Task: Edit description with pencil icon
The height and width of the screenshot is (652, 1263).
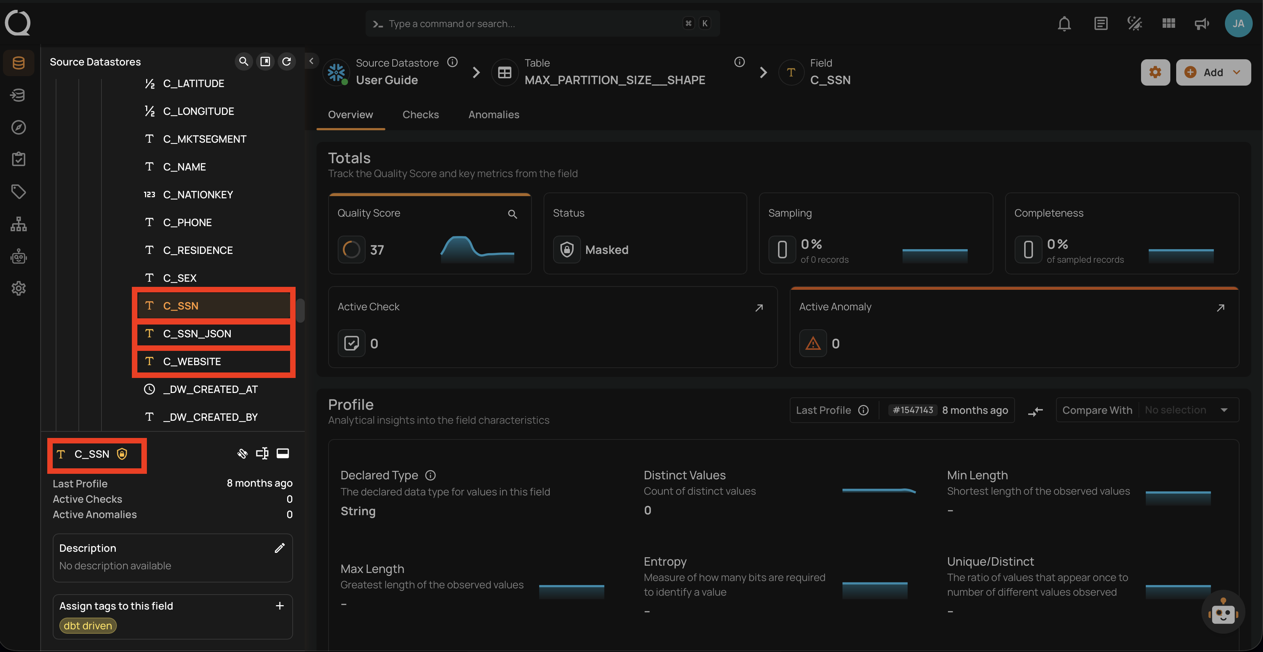Action: pyautogui.click(x=279, y=548)
